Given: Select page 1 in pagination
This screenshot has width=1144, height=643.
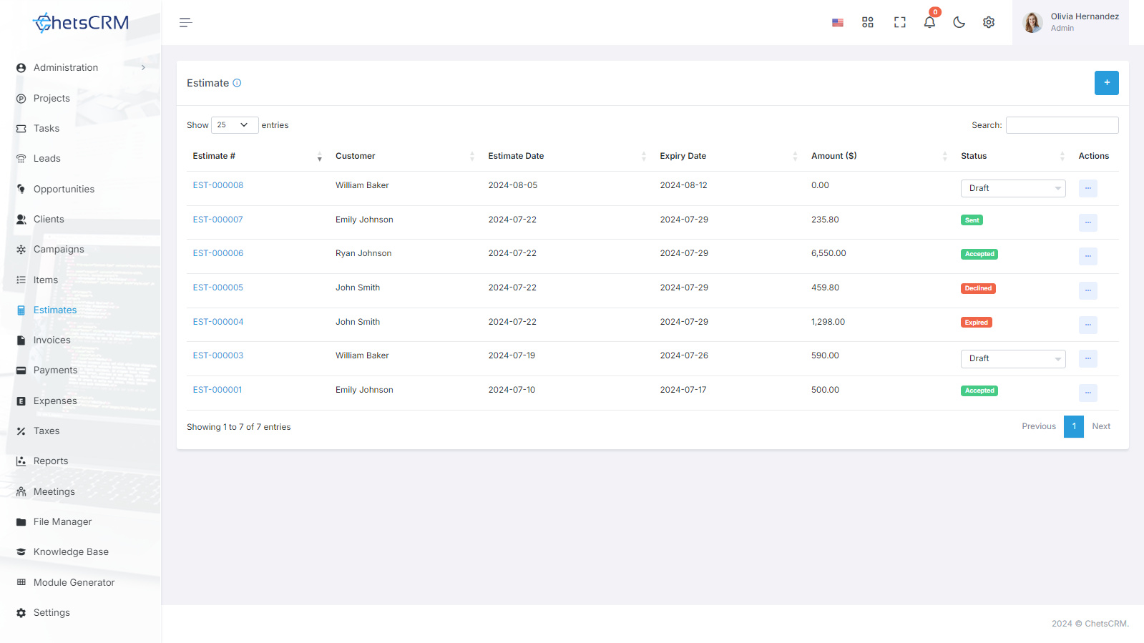Looking at the screenshot, I should (1074, 426).
